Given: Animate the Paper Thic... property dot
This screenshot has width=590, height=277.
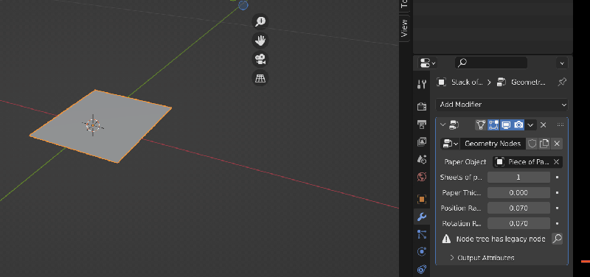Looking at the screenshot, I should 558,193.
